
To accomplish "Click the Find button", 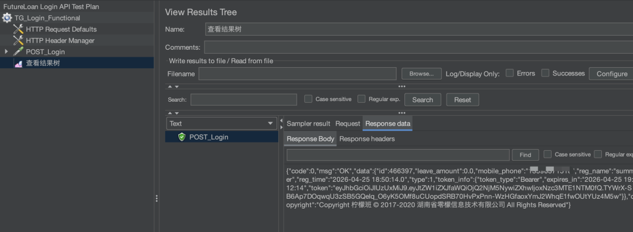I will [525, 155].
